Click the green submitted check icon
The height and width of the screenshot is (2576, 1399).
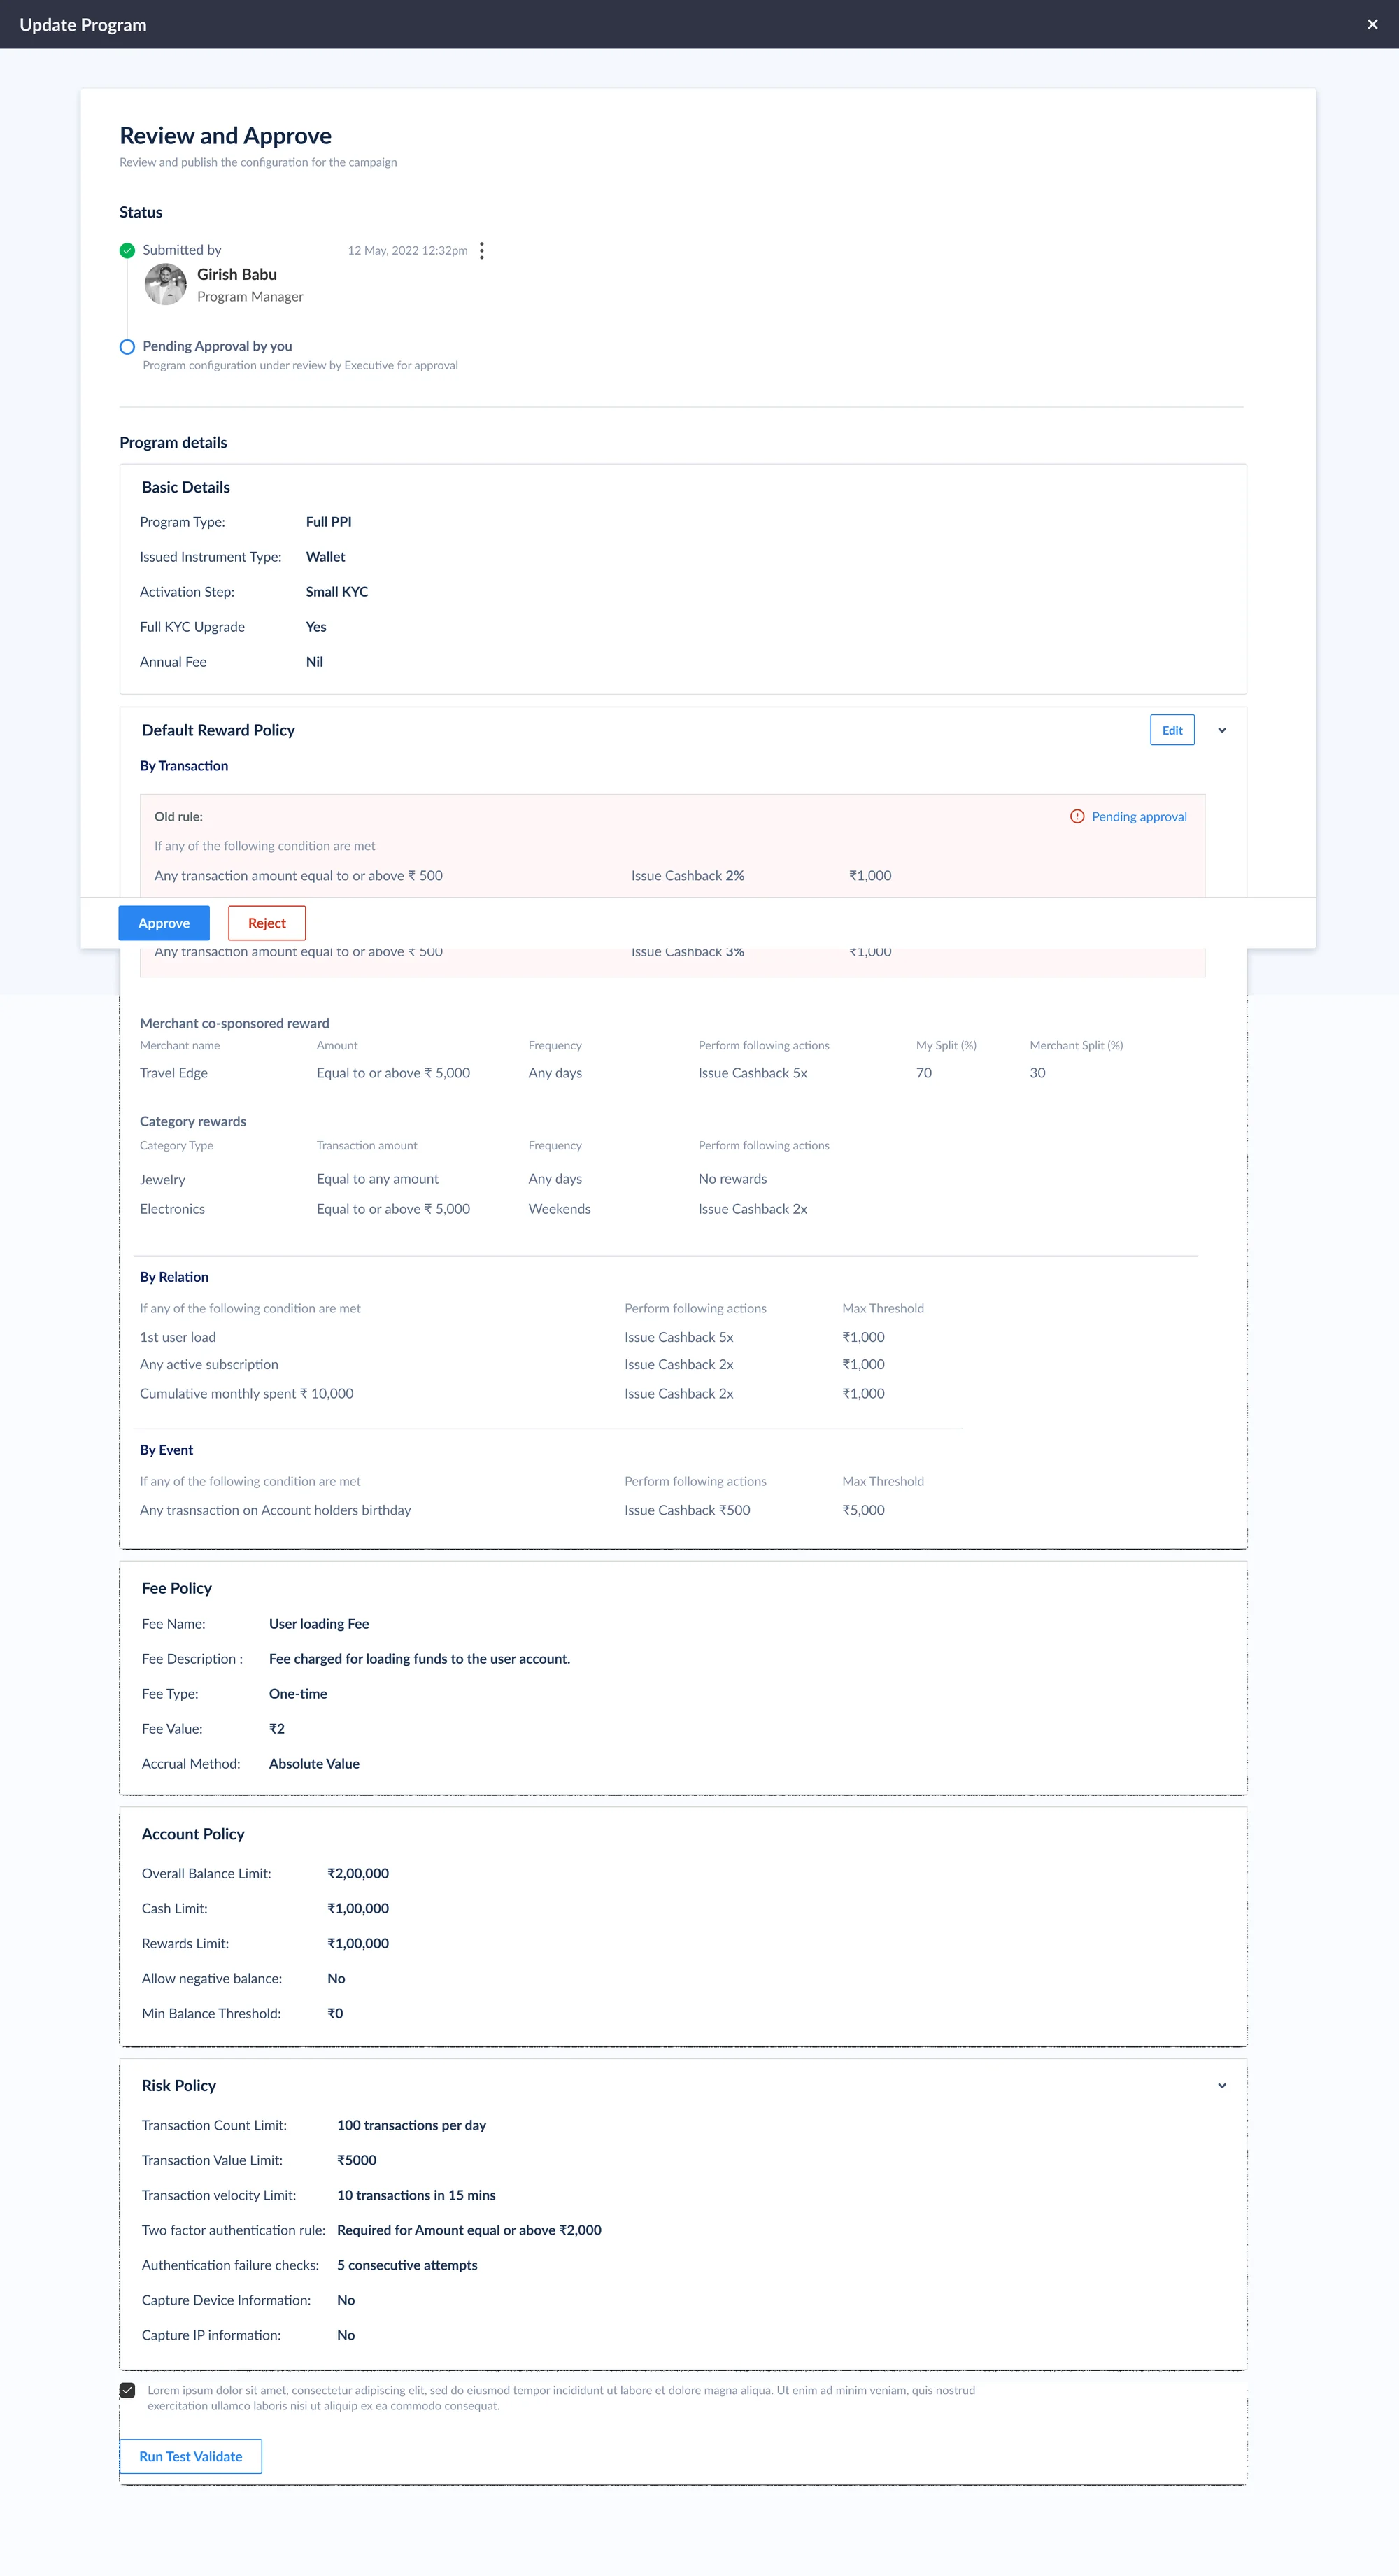pyautogui.click(x=127, y=251)
